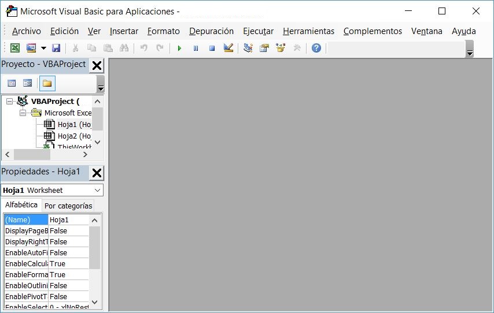This screenshot has height=313, width=494.
Task: Click the View Microsoft Excel icon
Action: click(x=15, y=48)
